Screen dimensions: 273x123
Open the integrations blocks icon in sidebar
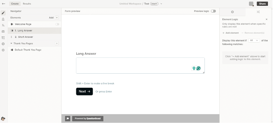[3, 38]
